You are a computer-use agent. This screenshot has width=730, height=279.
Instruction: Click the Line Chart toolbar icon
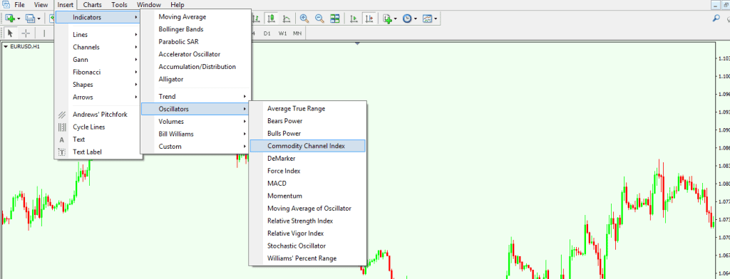(287, 19)
